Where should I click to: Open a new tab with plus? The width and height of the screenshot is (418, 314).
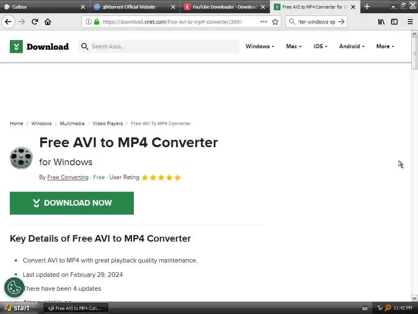[367, 7]
